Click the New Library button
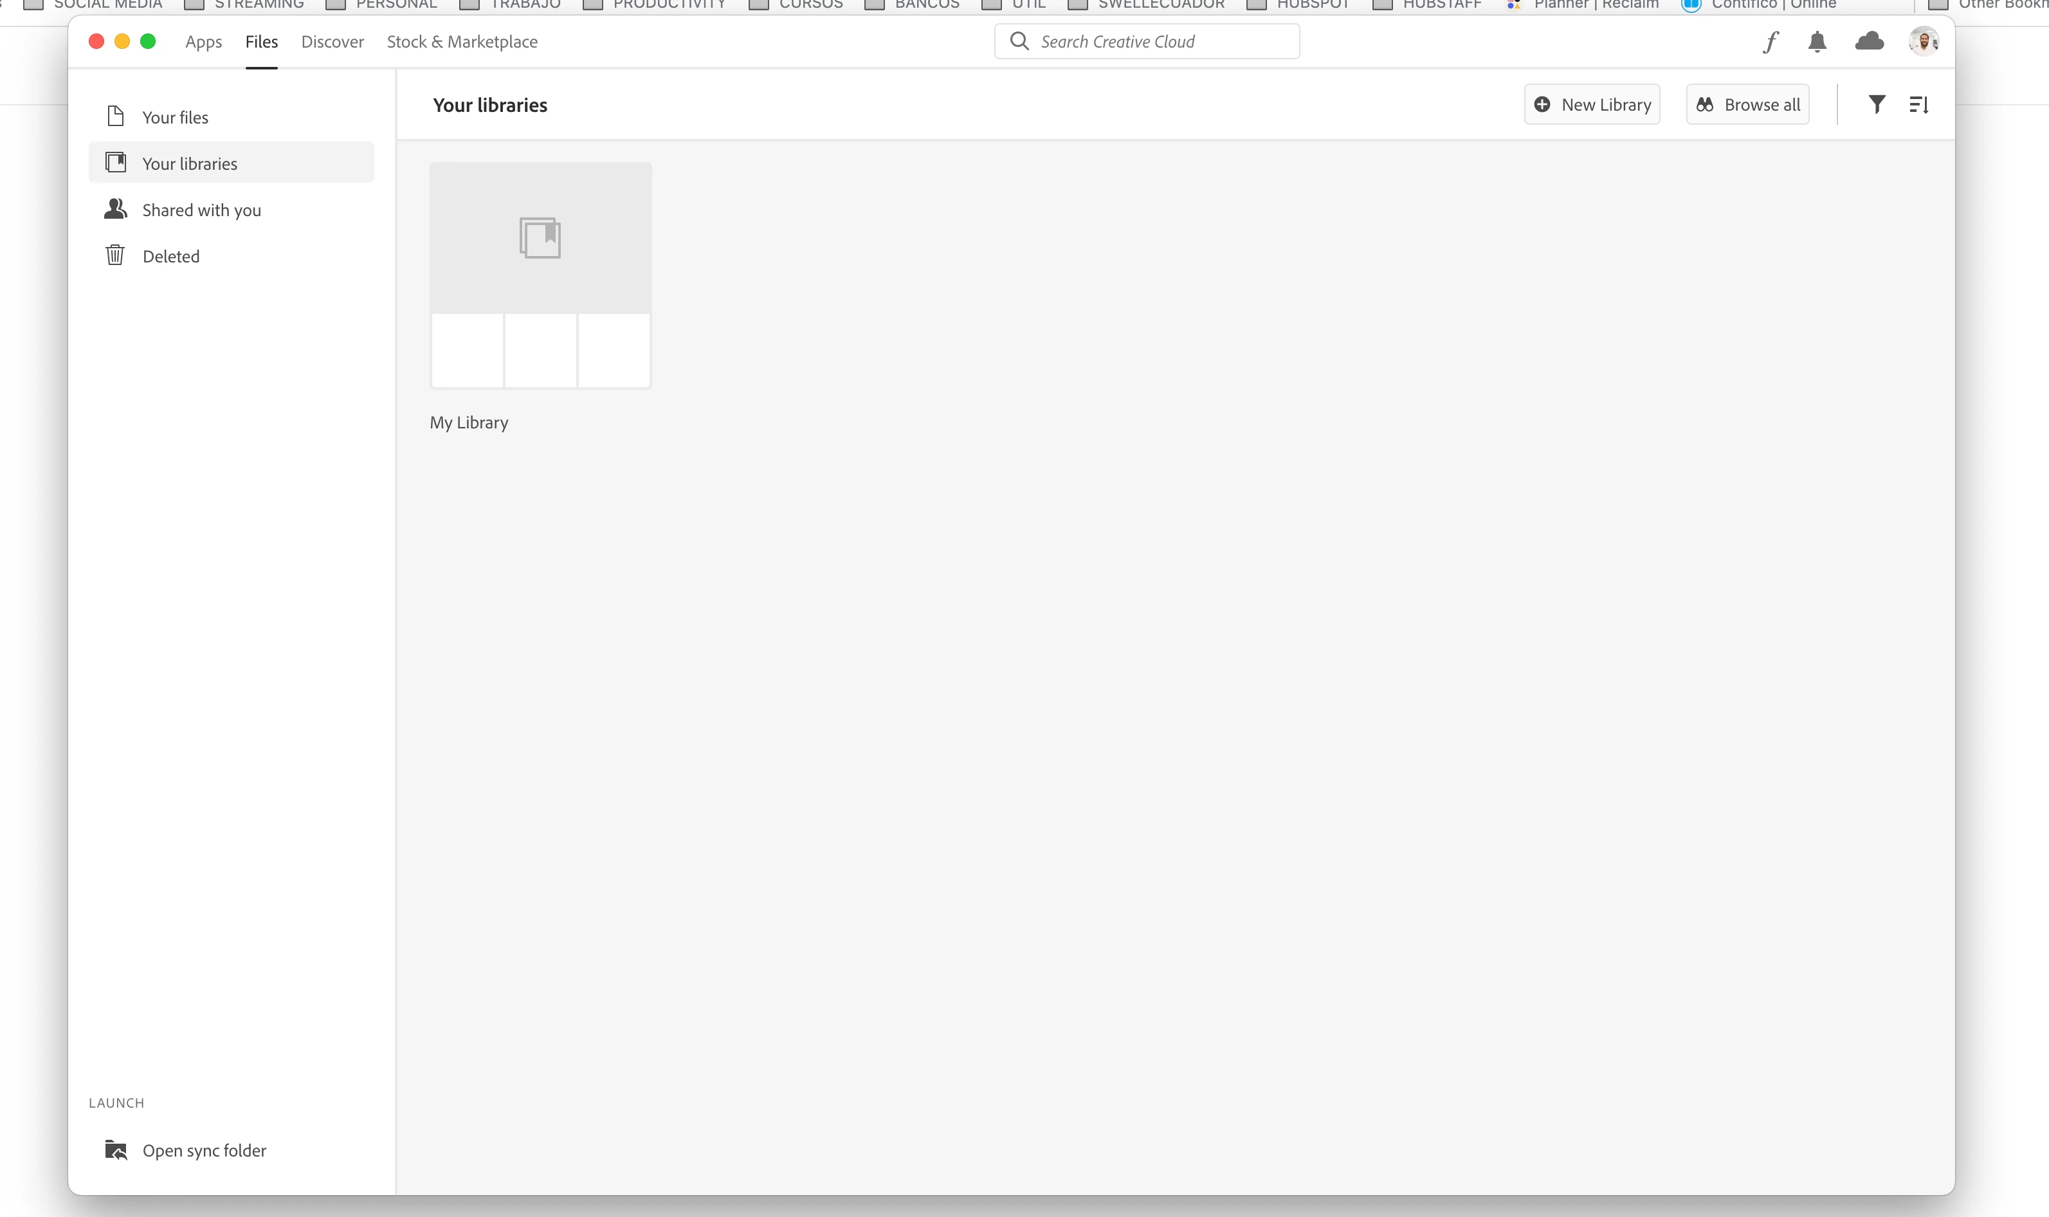This screenshot has height=1217, width=2049. (x=1592, y=105)
